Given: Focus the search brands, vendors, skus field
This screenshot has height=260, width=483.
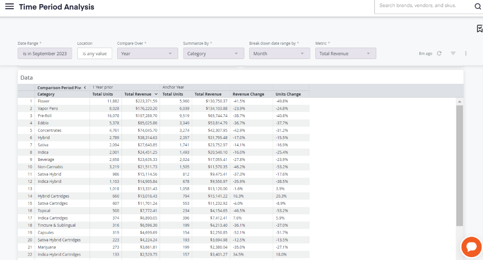Looking at the screenshot, I should (424, 6).
